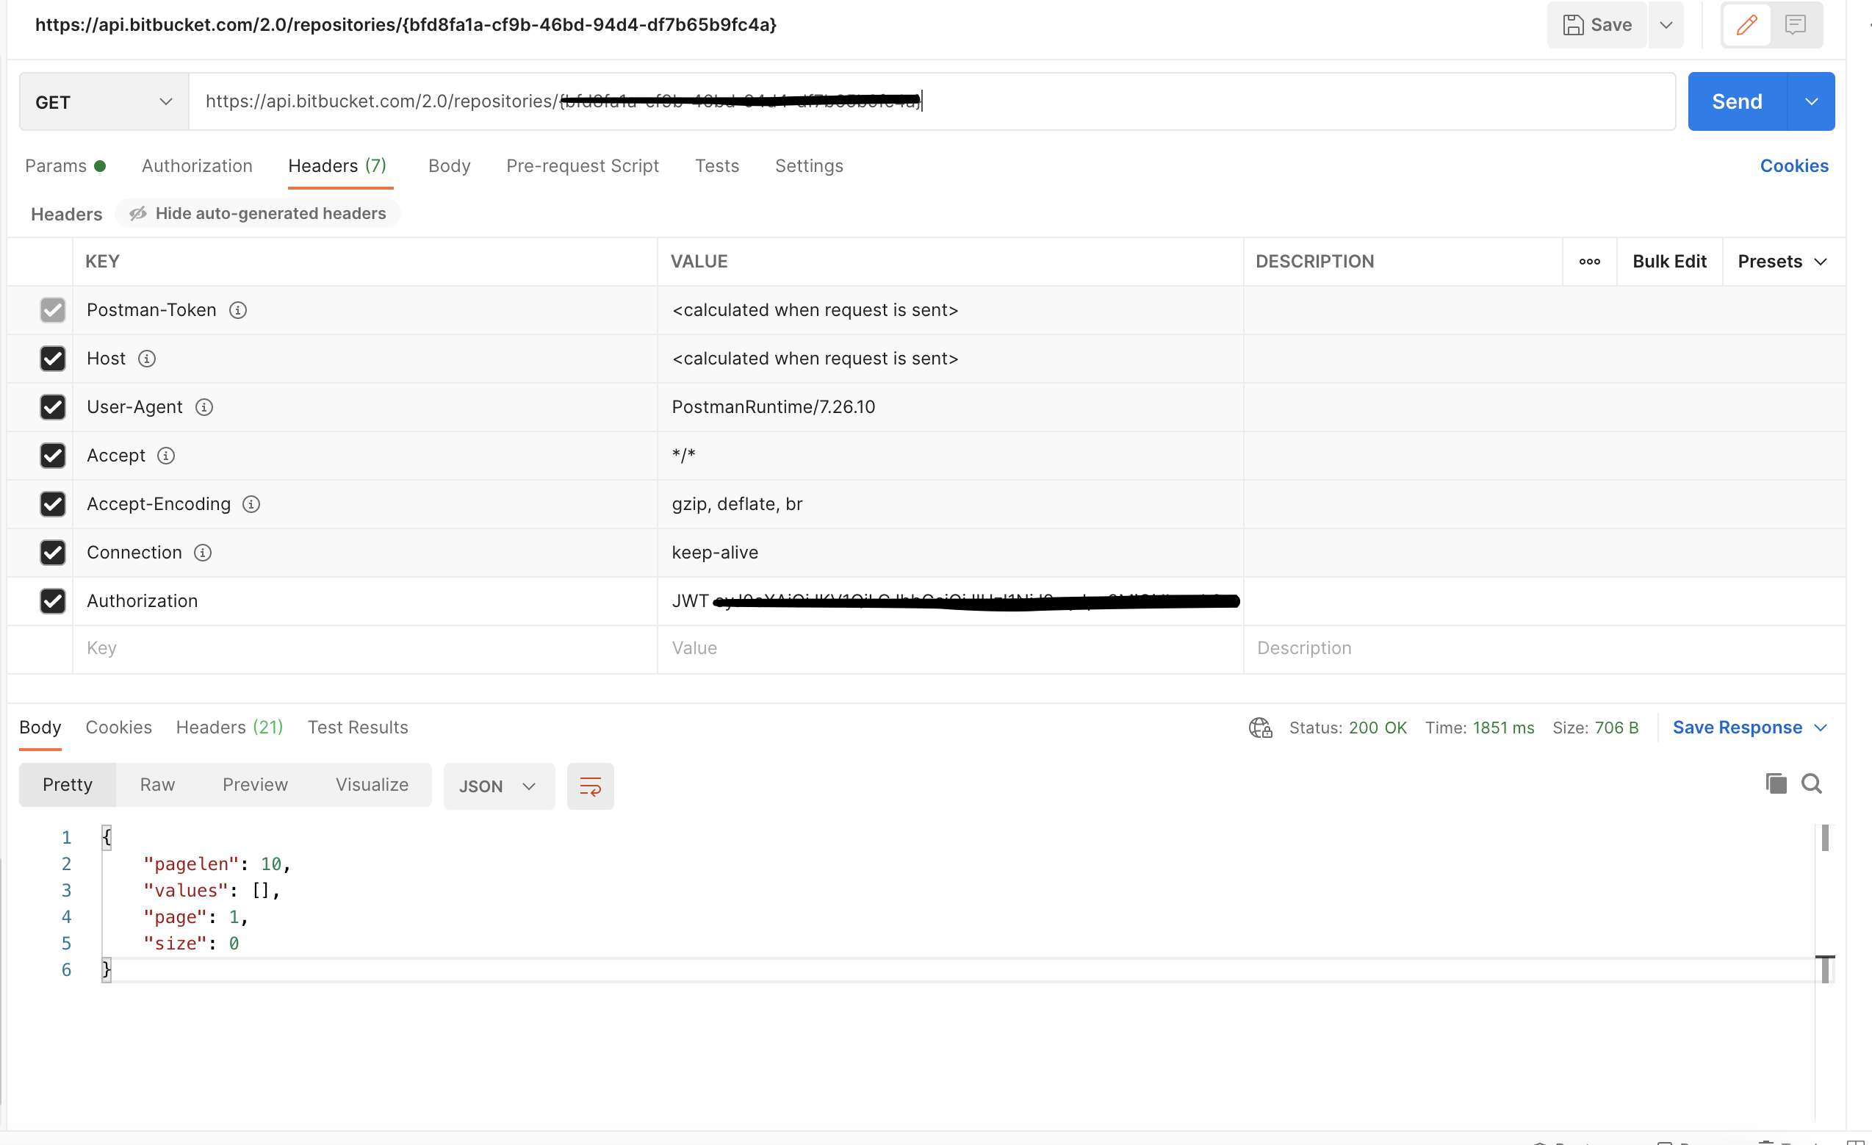View response Headers (21) tab
This screenshot has height=1145, width=1872.
(229, 728)
